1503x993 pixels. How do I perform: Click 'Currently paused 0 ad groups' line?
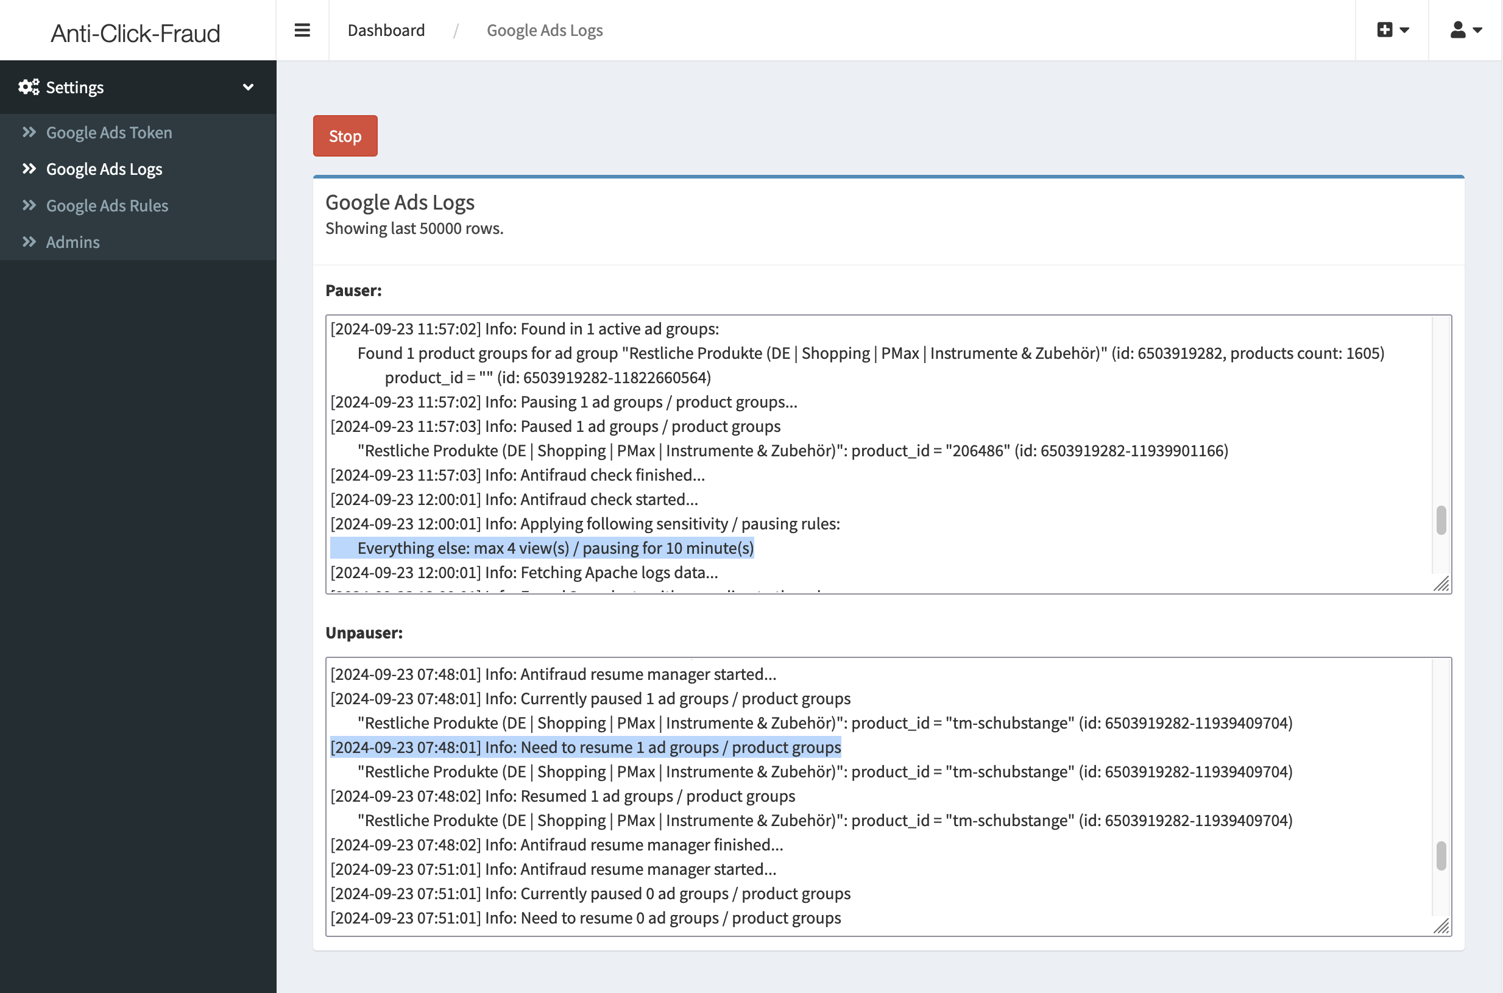[x=590, y=894]
